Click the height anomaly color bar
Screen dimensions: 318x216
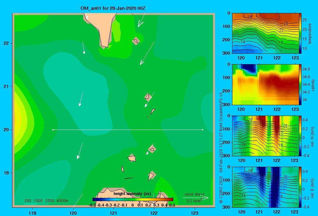pyautogui.click(x=133, y=199)
